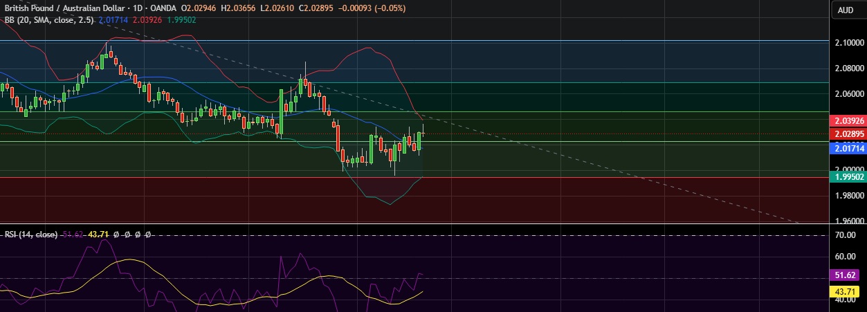867x312 pixels.
Task: Click the purple 51.62 RSI axis label
Action: (x=844, y=275)
